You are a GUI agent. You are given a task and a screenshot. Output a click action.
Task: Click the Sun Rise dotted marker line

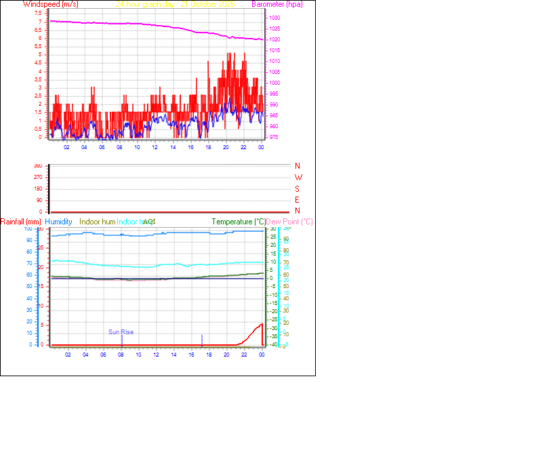click(x=122, y=340)
